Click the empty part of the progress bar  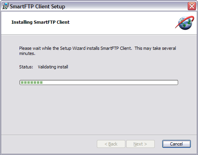110,83
